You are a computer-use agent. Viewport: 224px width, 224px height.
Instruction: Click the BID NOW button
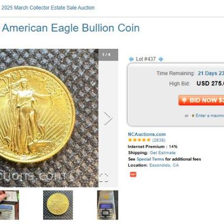point(201,100)
